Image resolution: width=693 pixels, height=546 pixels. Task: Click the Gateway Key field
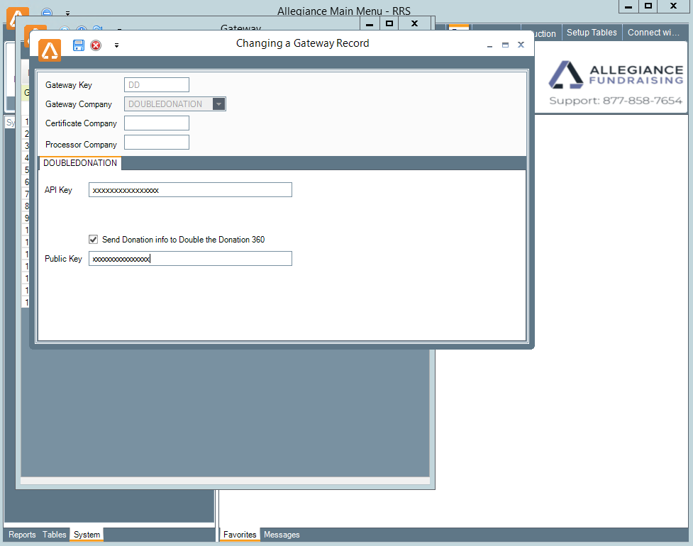pyautogui.click(x=157, y=85)
